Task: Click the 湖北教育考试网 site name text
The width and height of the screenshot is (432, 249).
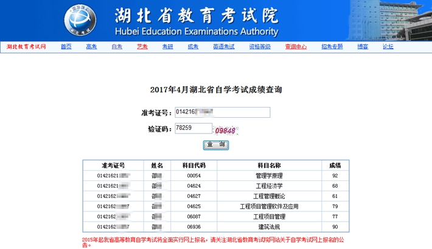Action: [26, 47]
